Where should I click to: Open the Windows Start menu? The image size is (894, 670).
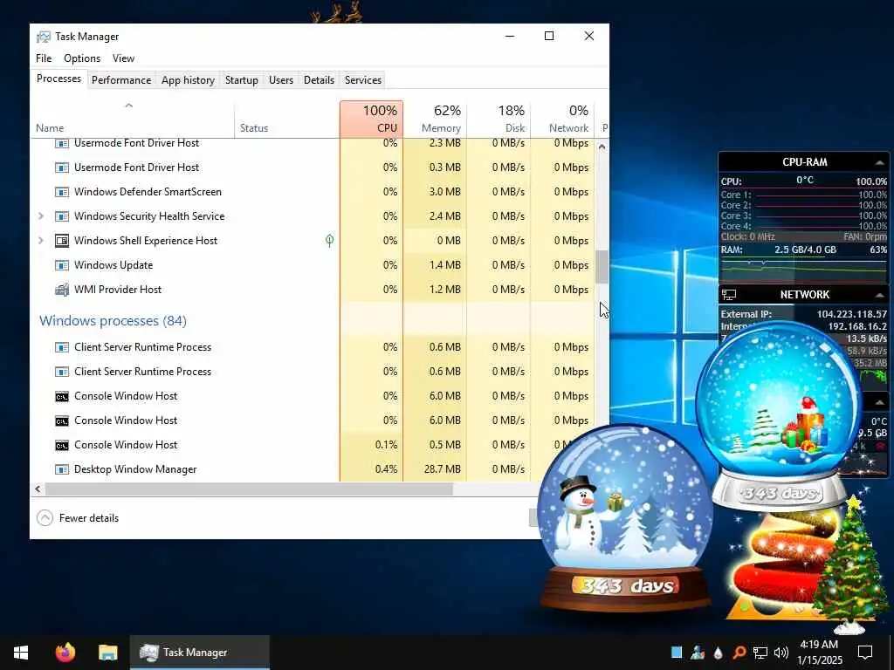(21, 653)
